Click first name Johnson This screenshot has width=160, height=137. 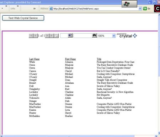click(x=69, y=62)
